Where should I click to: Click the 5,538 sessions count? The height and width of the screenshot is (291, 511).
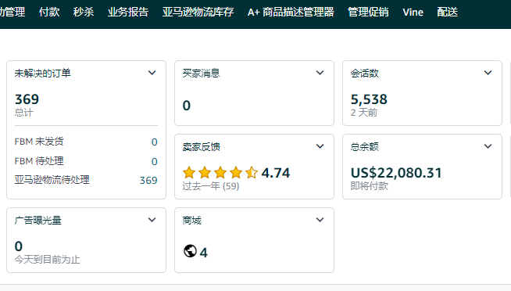[369, 99]
